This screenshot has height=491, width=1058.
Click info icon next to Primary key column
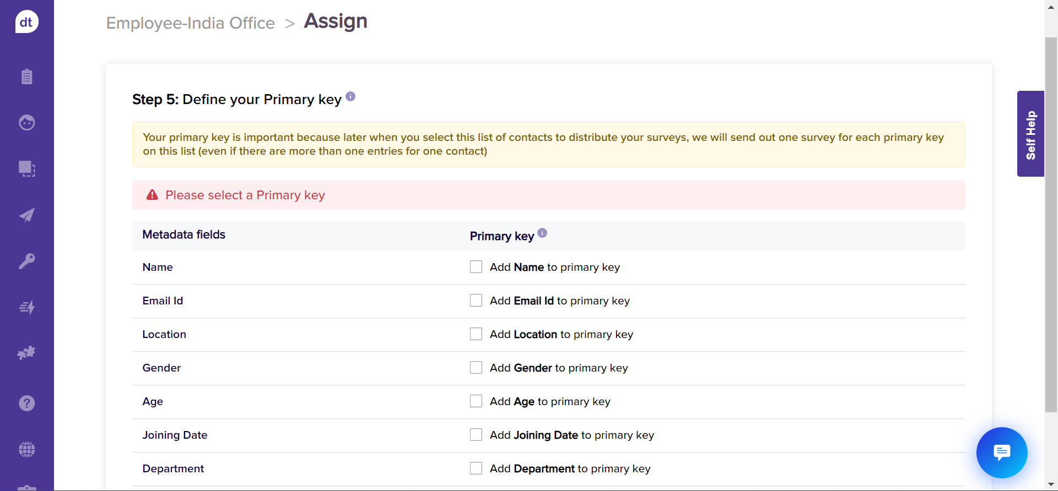point(542,233)
